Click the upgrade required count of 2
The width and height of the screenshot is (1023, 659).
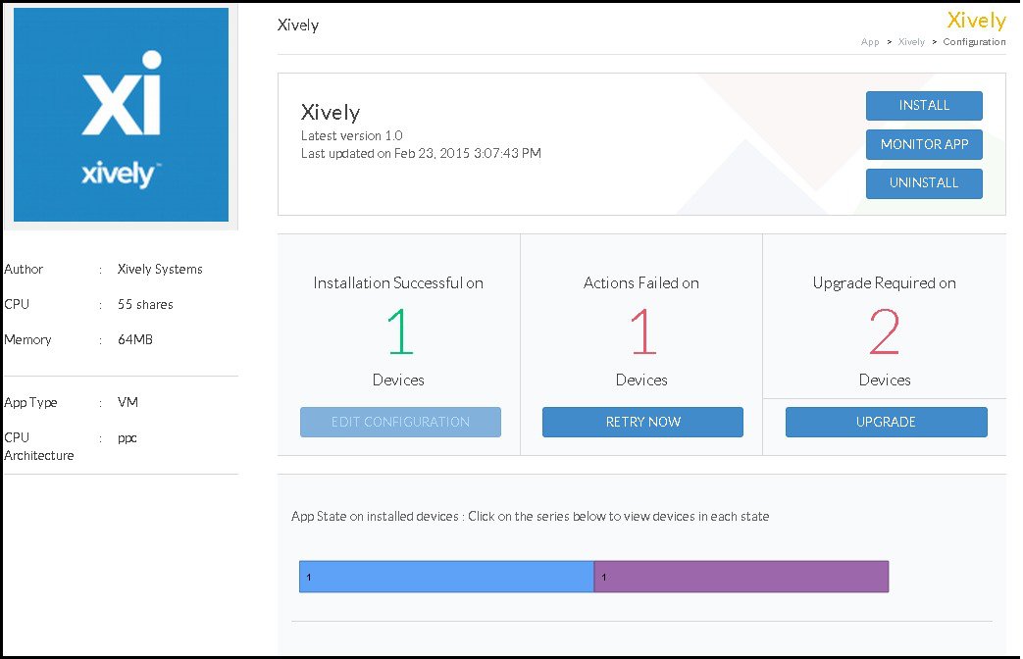pos(885,331)
